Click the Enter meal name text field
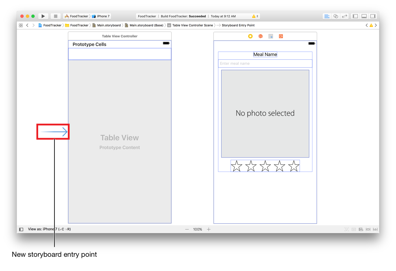396x271 pixels. [265, 63]
